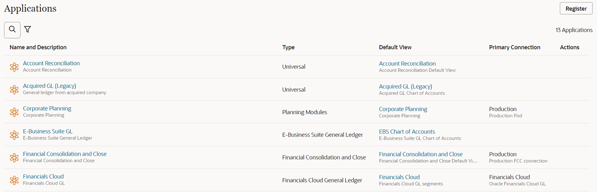Click the Financial Consolidation and Close row icon

(x=14, y=157)
